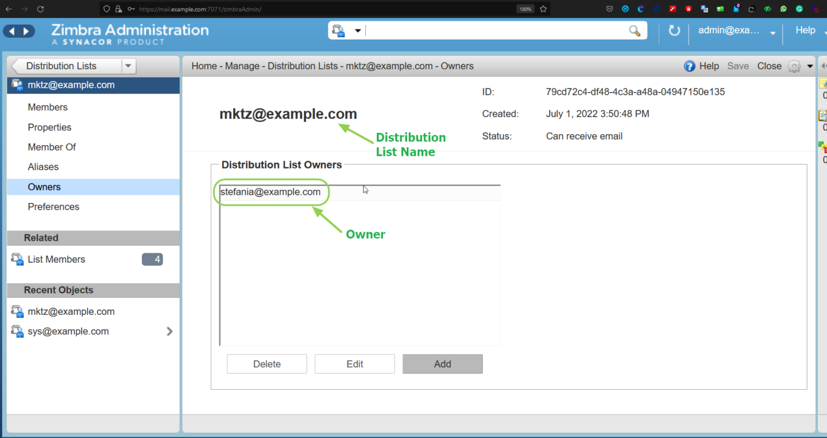The image size is (827, 438).
Task: Open List Members under Related
Action: (56, 260)
